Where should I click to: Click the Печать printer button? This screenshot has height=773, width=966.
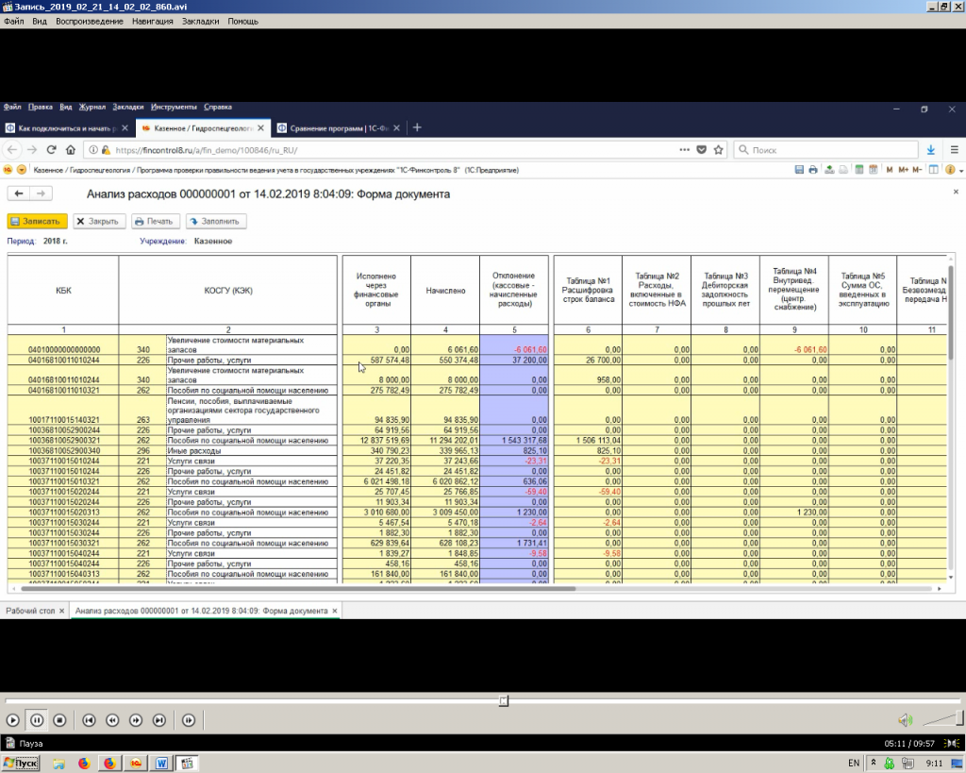pos(155,221)
